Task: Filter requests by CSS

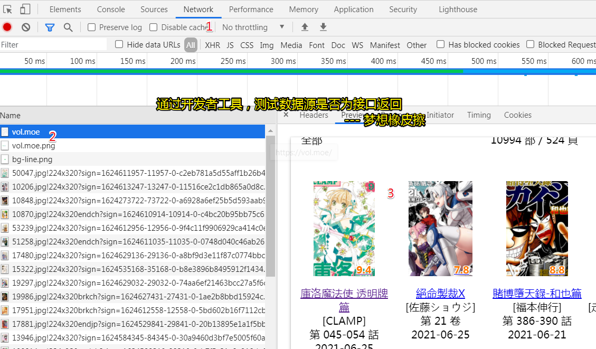Action: [247, 45]
